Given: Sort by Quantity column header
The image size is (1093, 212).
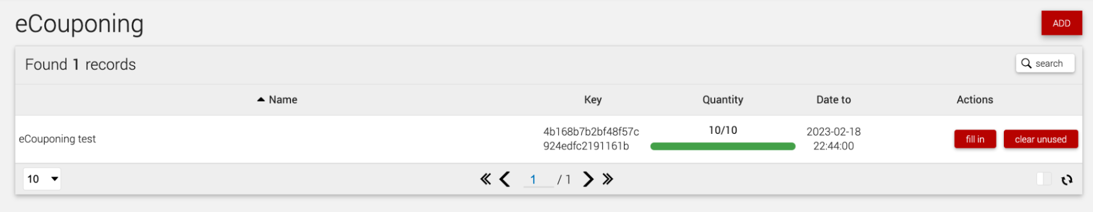Looking at the screenshot, I should pyautogui.click(x=722, y=99).
